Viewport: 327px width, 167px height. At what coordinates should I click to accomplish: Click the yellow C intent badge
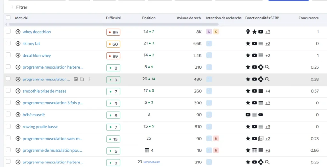tap(216, 32)
